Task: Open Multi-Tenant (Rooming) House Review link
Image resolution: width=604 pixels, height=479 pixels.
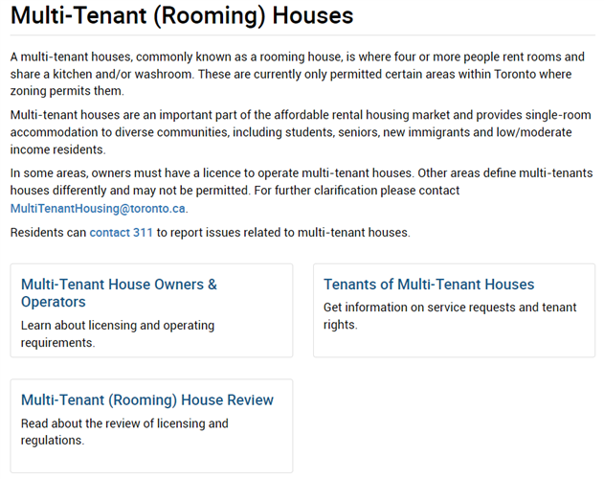Action: pyautogui.click(x=147, y=399)
